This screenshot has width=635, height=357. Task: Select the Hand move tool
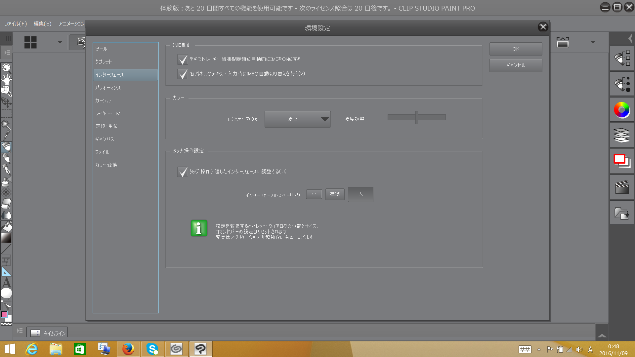pos(6,79)
